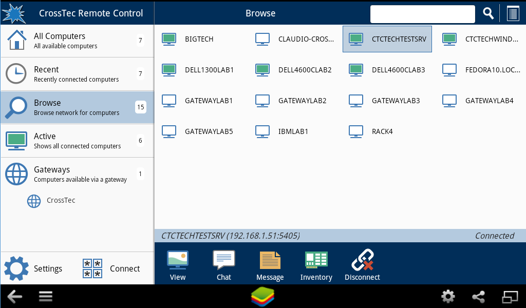The width and height of the screenshot is (526, 308).
Task: Select the RACK4 computer
Action: click(x=387, y=132)
